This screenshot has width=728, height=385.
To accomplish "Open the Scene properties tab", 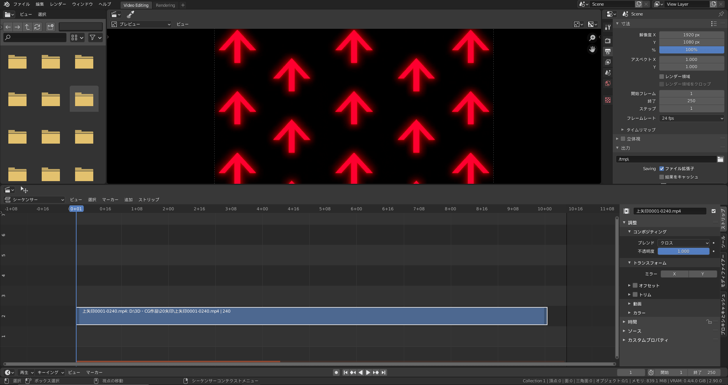I will click(x=608, y=73).
